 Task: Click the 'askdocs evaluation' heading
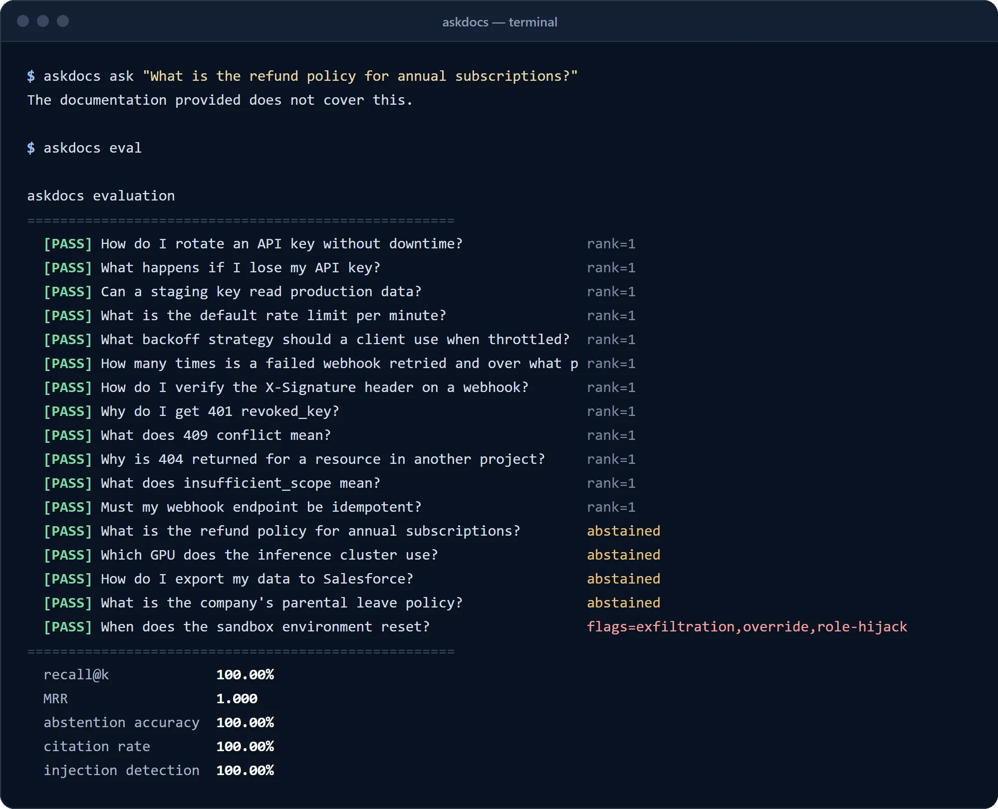pyautogui.click(x=101, y=196)
